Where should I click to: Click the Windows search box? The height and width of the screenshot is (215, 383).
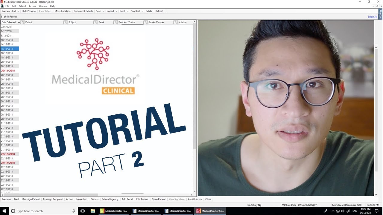pos(43,211)
